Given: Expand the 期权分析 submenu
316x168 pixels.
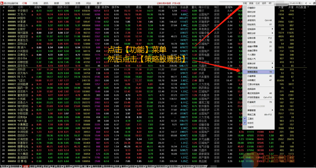Looking at the screenshot, I should click(x=259, y=33).
